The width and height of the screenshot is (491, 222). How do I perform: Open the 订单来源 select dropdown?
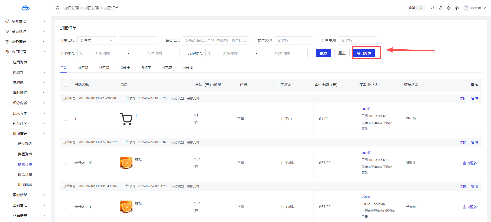(x=358, y=40)
